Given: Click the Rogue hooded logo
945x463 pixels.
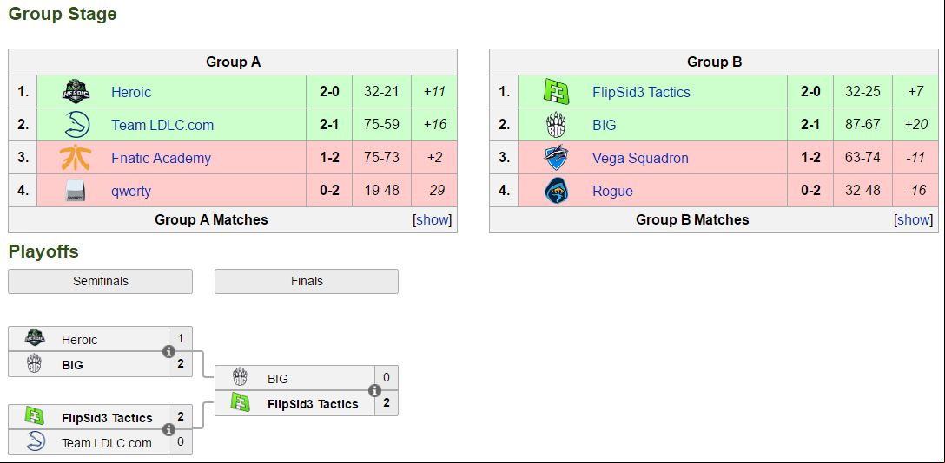Looking at the screenshot, I should (556, 192).
